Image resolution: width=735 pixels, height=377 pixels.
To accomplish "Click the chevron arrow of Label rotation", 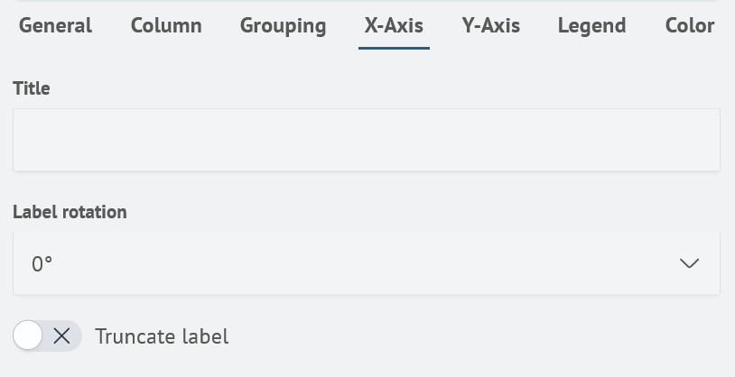I will click(689, 263).
